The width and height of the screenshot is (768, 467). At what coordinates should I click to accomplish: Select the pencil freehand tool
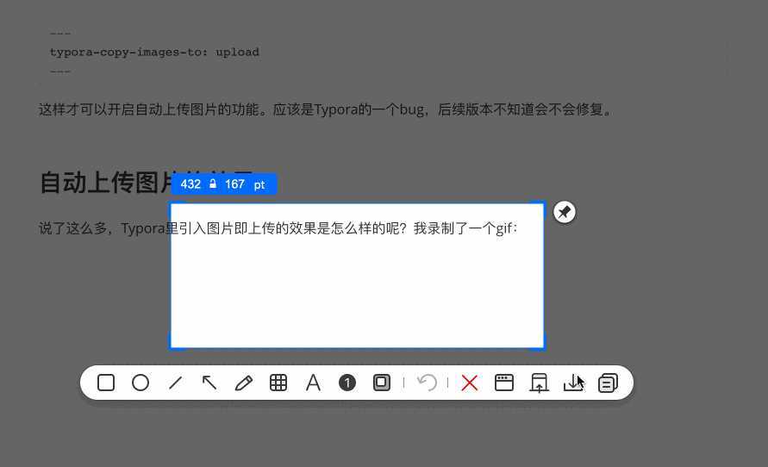(x=244, y=383)
